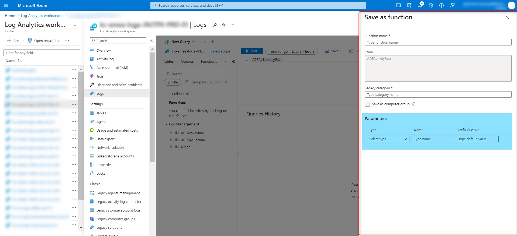The height and width of the screenshot is (236, 517).
Task: Collapse the tables side pane with double chevron
Action: pos(233,61)
